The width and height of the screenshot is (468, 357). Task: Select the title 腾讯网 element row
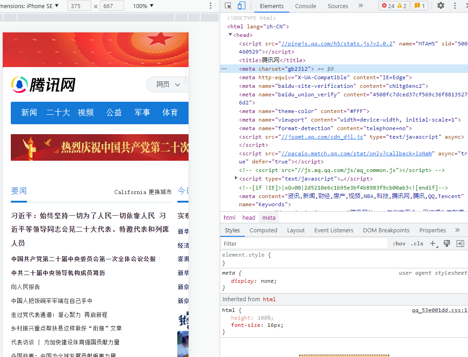(272, 60)
